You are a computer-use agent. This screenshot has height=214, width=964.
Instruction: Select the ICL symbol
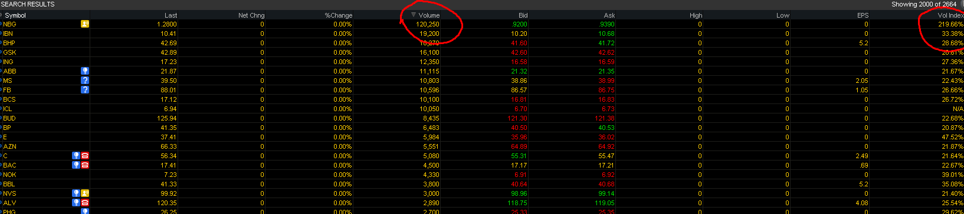8,109
